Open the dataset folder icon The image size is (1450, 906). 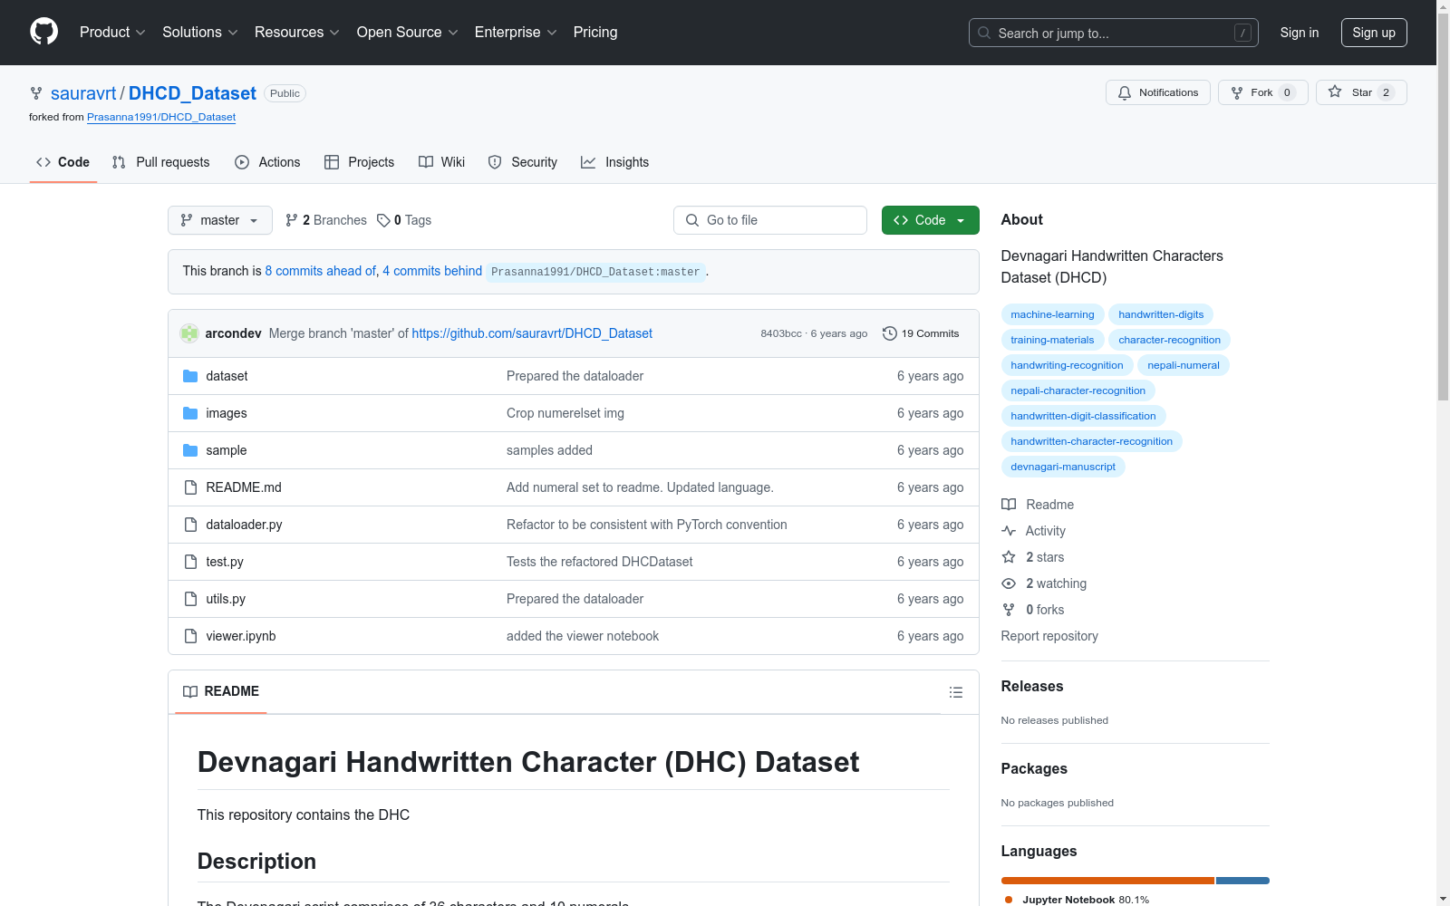190,376
